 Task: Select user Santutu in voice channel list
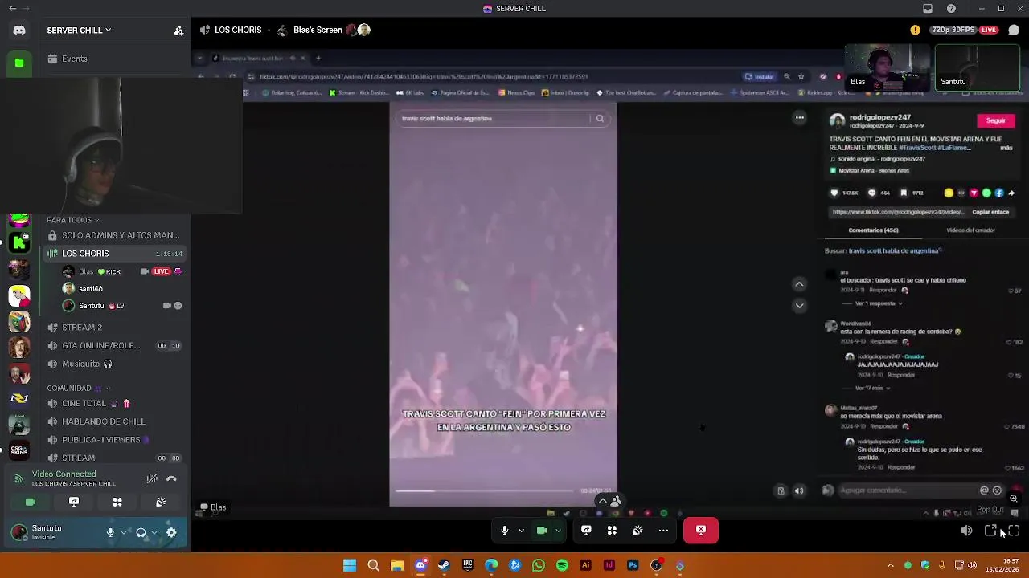coord(122,306)
